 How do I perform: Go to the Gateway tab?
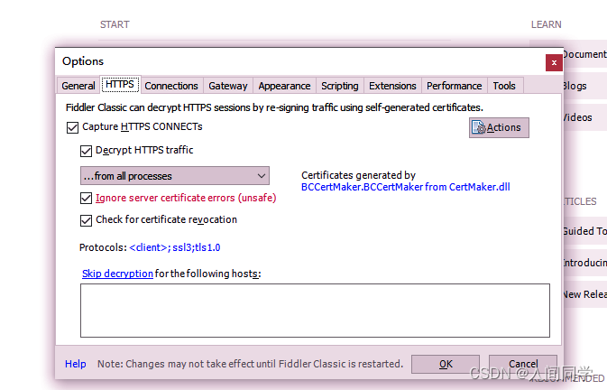(228, 86)
